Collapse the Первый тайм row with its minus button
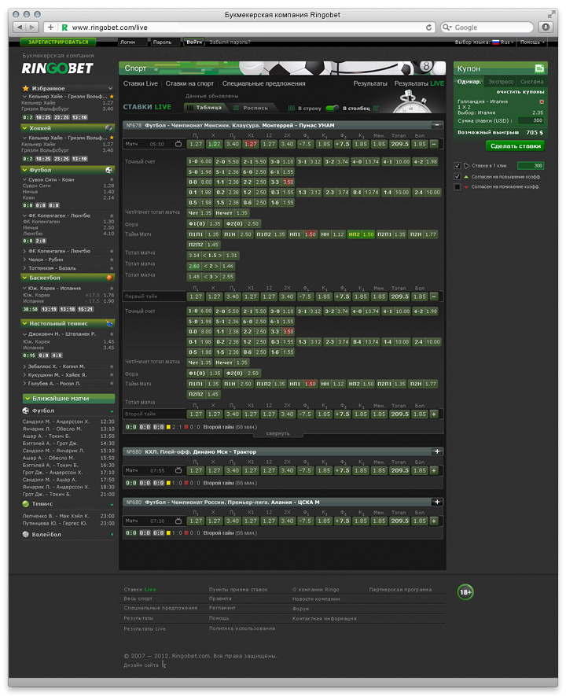 tap(434, 296)
